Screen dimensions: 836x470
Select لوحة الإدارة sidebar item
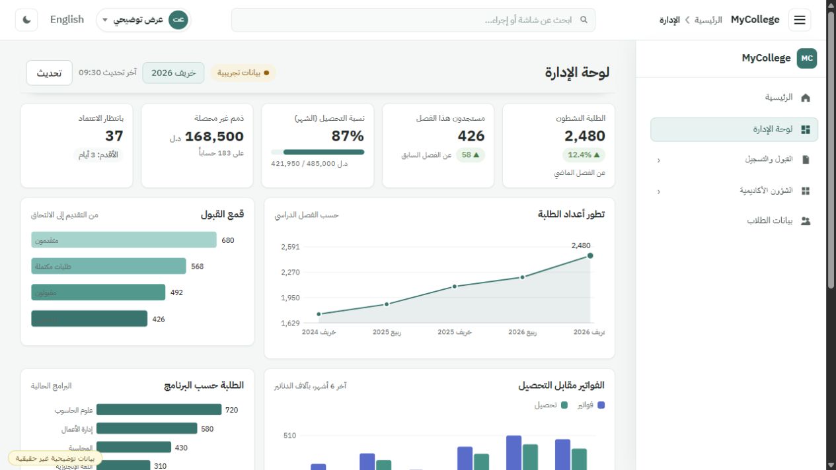[734, 129]
